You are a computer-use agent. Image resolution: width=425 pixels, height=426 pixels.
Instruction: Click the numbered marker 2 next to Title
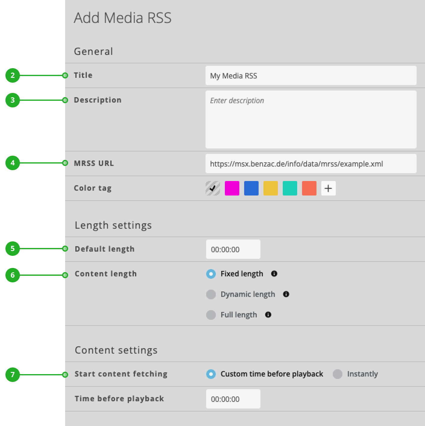(x=12, y=75)
